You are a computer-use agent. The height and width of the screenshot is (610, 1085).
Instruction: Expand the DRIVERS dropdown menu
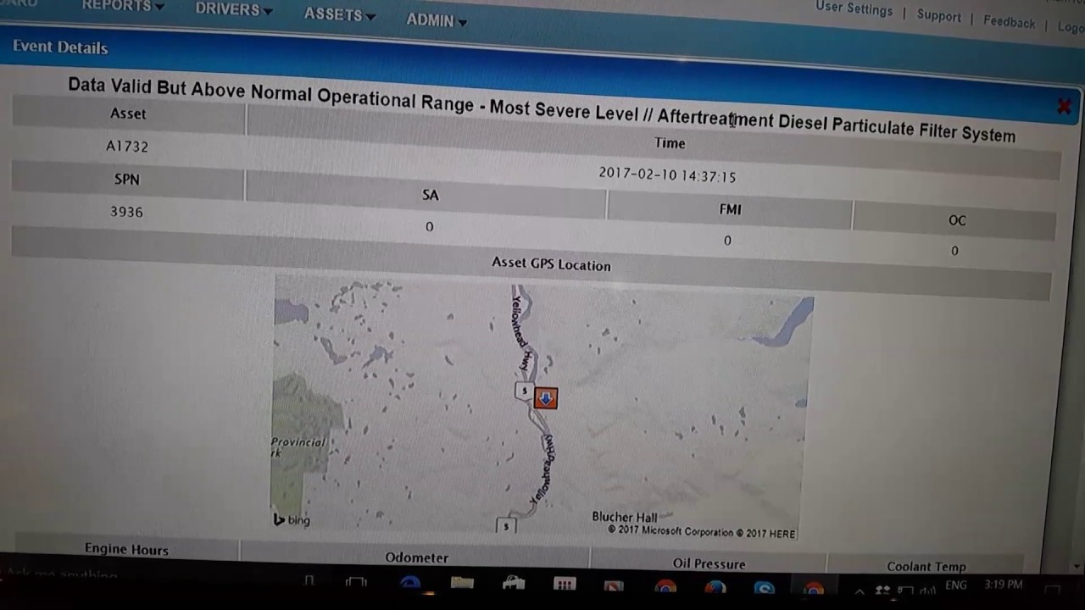point(234,10)
